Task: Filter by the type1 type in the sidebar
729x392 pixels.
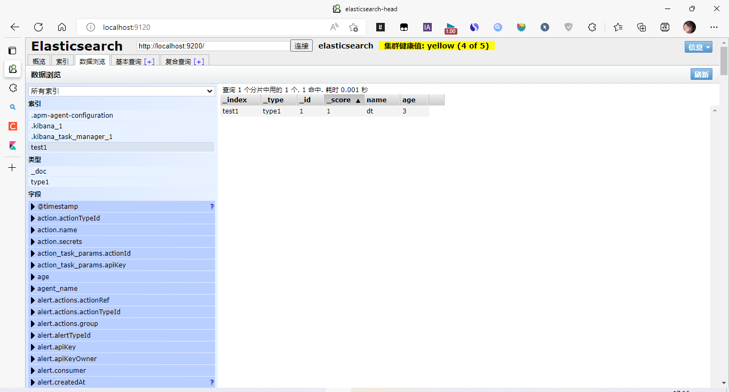Action: tap(122, 182)
